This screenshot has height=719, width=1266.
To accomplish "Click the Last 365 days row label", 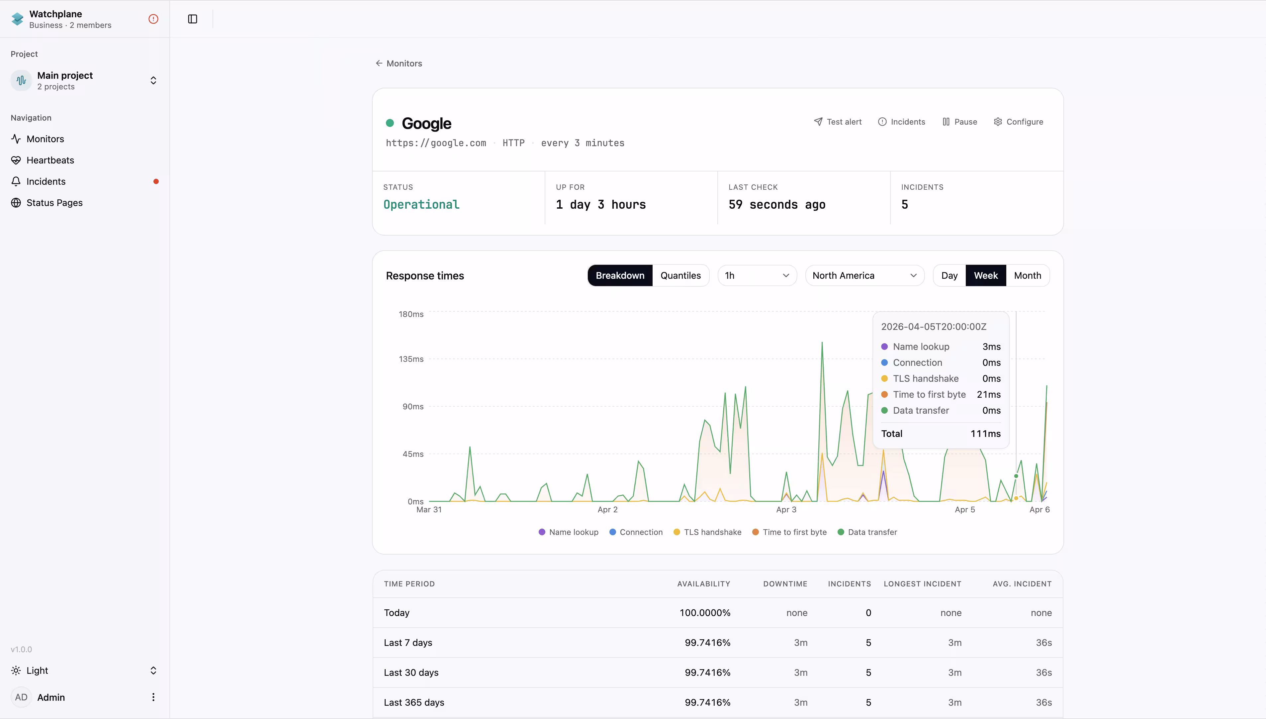I will (x=414, y=702).
